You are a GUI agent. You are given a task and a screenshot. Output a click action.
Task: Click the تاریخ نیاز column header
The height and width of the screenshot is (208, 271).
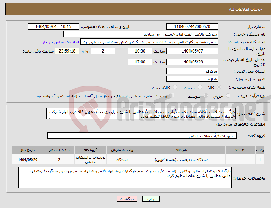(x=28, y=150)
